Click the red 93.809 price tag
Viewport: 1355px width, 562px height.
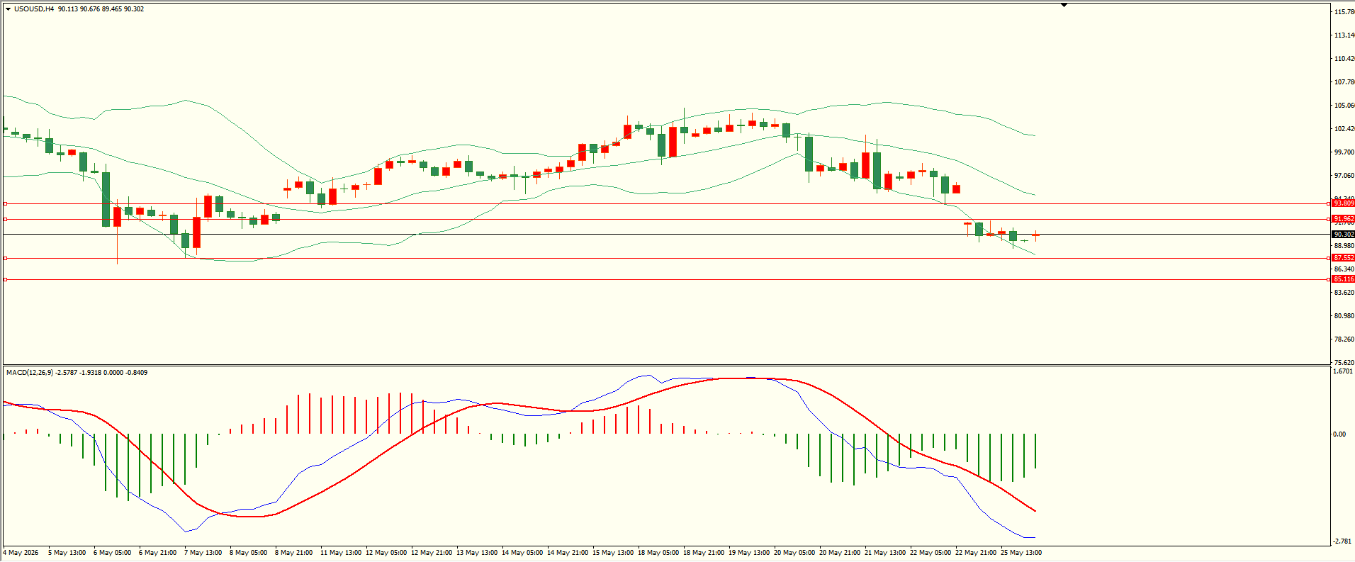(1344, 203)
